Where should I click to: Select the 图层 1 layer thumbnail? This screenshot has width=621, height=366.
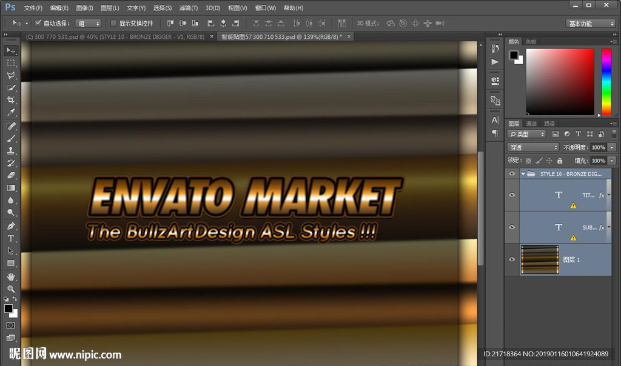539,259
